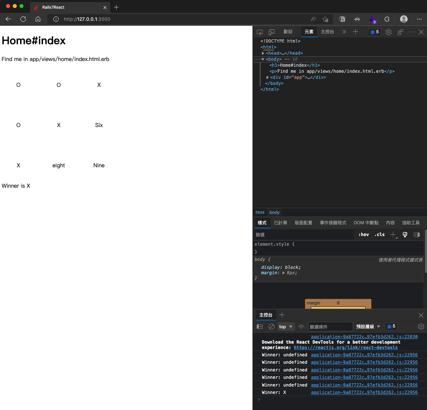Open source link for Winner: X log
427x410 pixels.
coord(364,393)
